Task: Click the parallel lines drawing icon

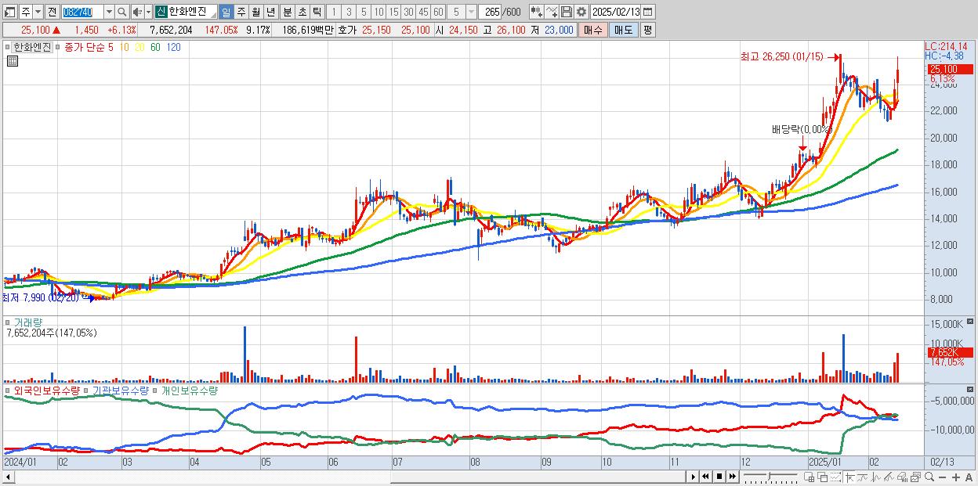Action: [889, 477]
